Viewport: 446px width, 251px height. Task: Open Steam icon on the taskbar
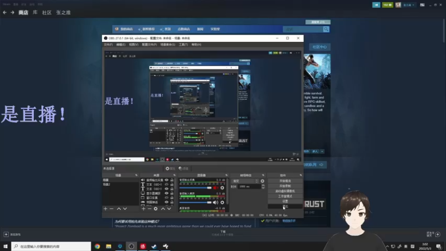pyautogui.click(x=154, y=247)
